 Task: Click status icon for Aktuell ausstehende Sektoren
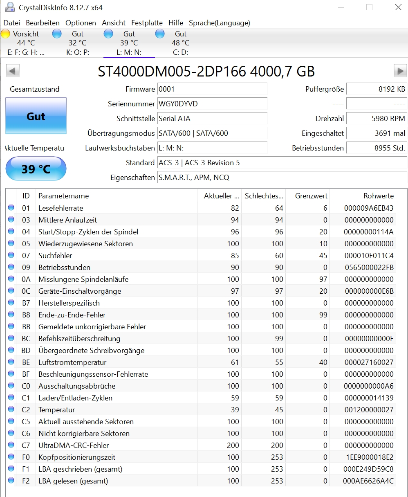point(11,421)
